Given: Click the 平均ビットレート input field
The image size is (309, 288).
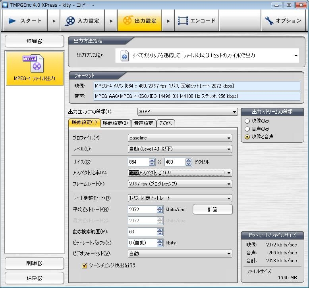Looking at the screenshot, I should click(142, 210).
